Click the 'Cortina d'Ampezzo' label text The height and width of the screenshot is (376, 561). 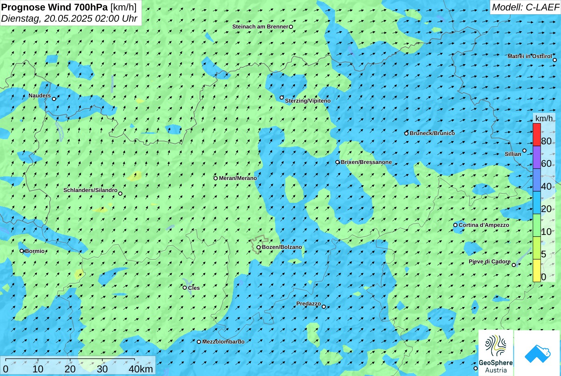(x=484, y=225)
